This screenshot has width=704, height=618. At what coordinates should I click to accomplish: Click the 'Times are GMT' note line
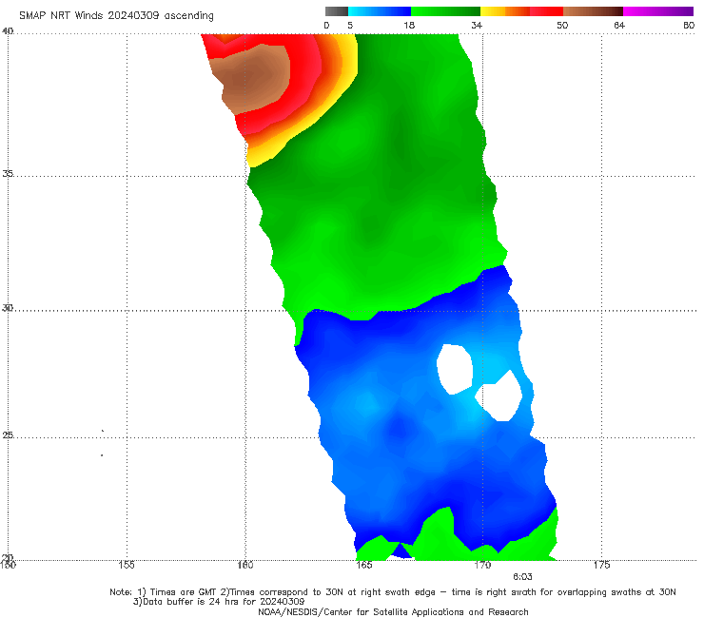click(x=393, y=592)
